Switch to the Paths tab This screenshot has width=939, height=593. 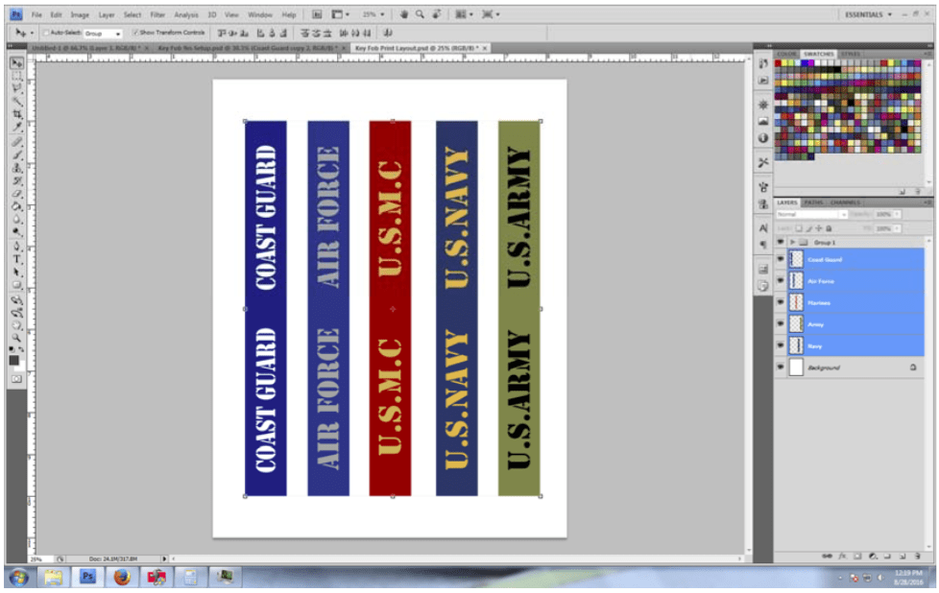click(813, 202)
